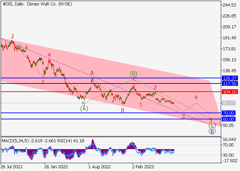This screenshot has width=240, height=171.
Task: Click the 209.17 price axis value
Action: coord(229,27)
